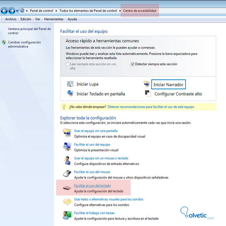Open Obtener recomendaciones para facilitar el uso link

click(151, 107)
